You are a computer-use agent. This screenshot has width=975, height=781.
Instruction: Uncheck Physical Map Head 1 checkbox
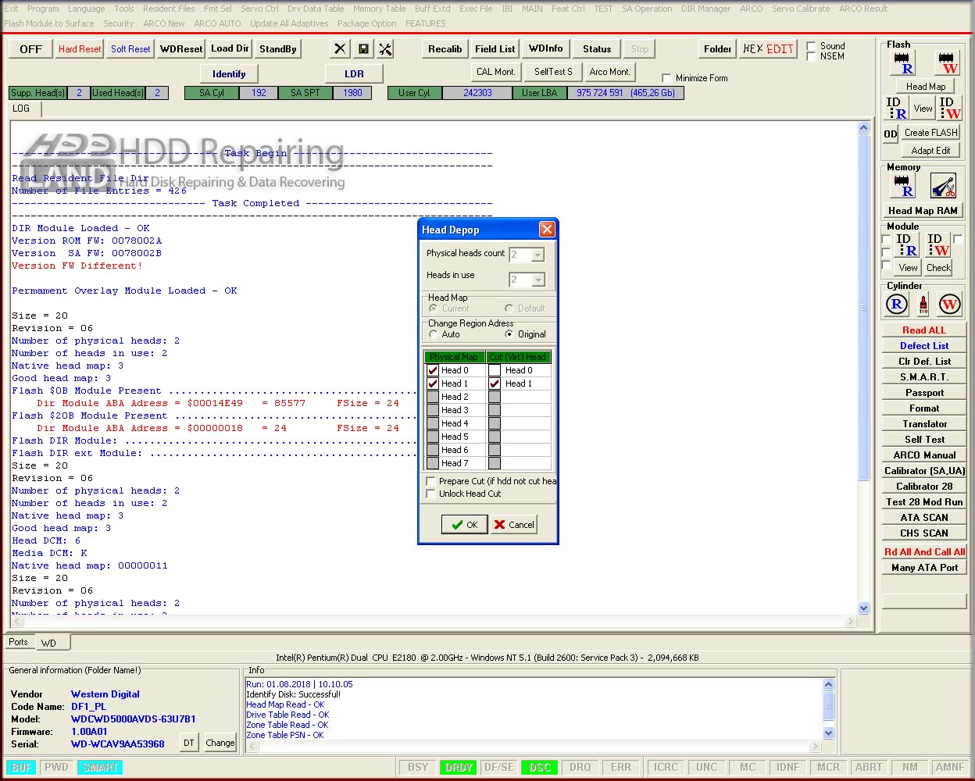pyautogui.click(x=433, y=383)
